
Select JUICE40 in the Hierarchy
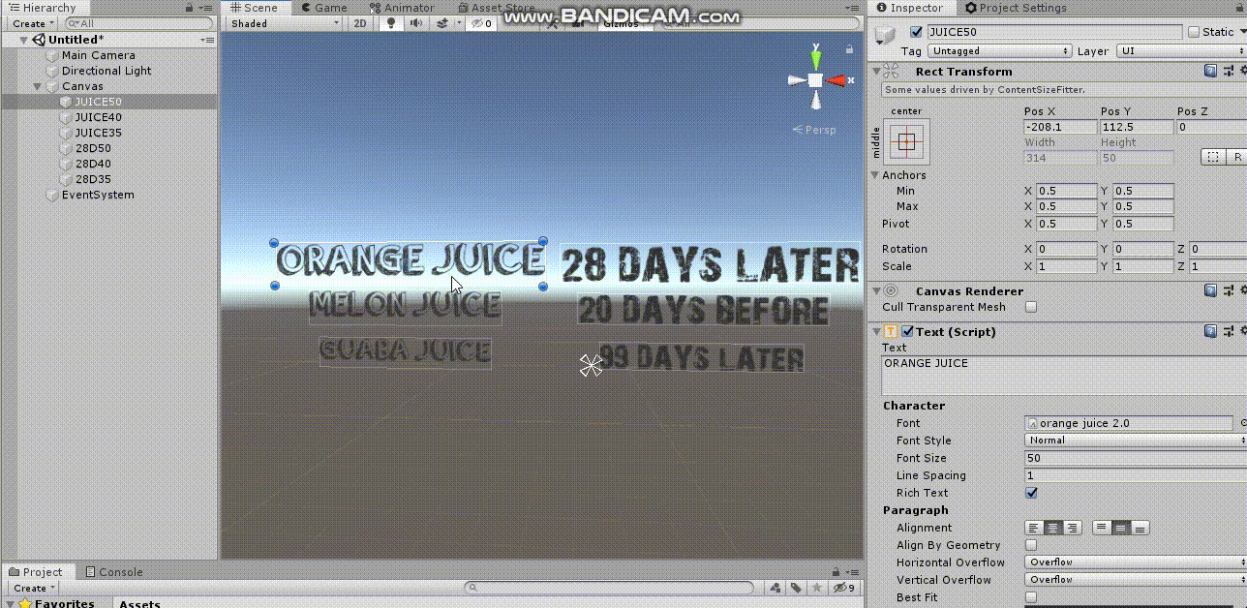tap(98, 117)
